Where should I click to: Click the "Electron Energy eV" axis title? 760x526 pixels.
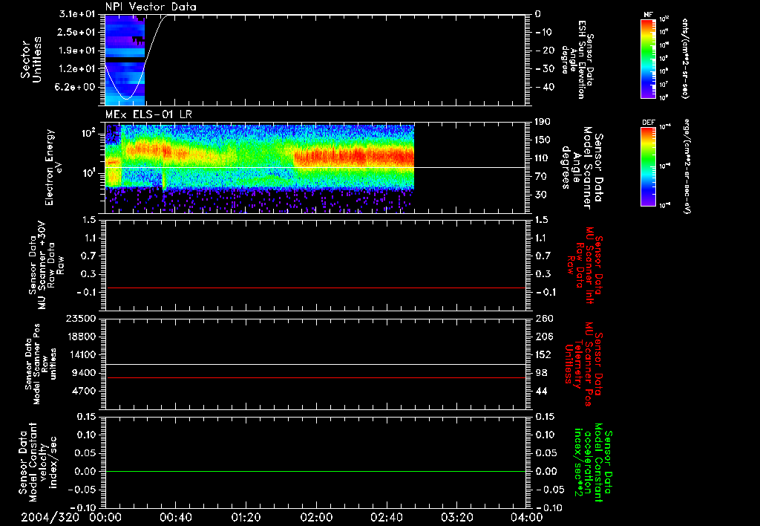53,167
